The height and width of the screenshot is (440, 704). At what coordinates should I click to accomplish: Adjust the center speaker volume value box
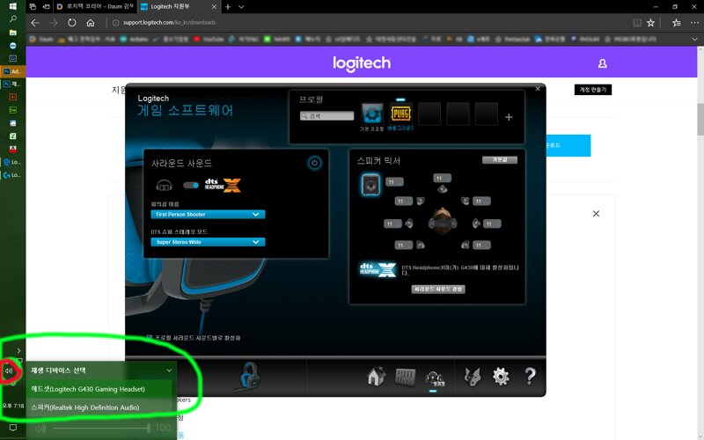443,179
